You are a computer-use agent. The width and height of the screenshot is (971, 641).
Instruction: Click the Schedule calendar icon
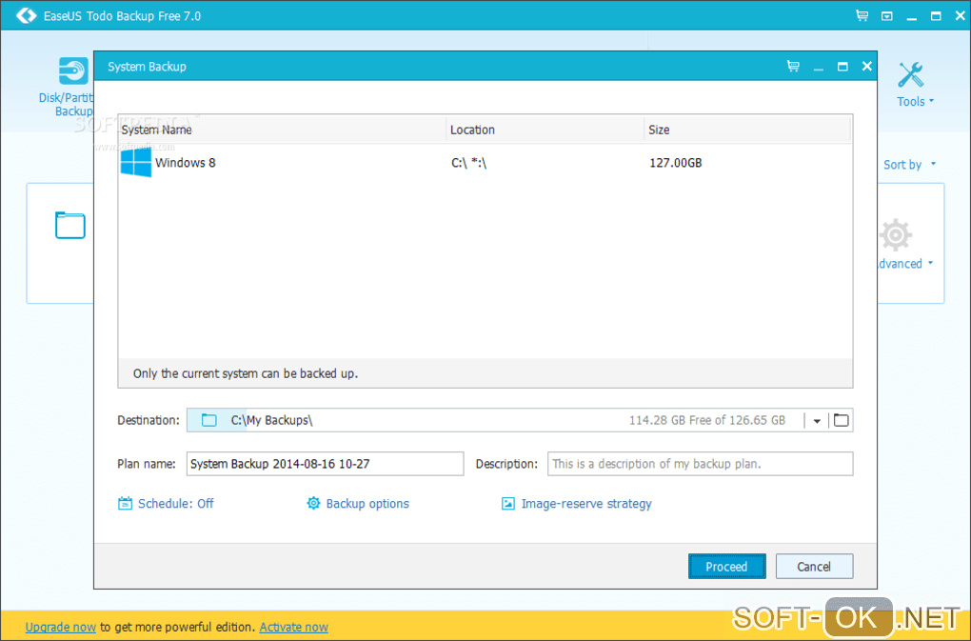[125, 503]
